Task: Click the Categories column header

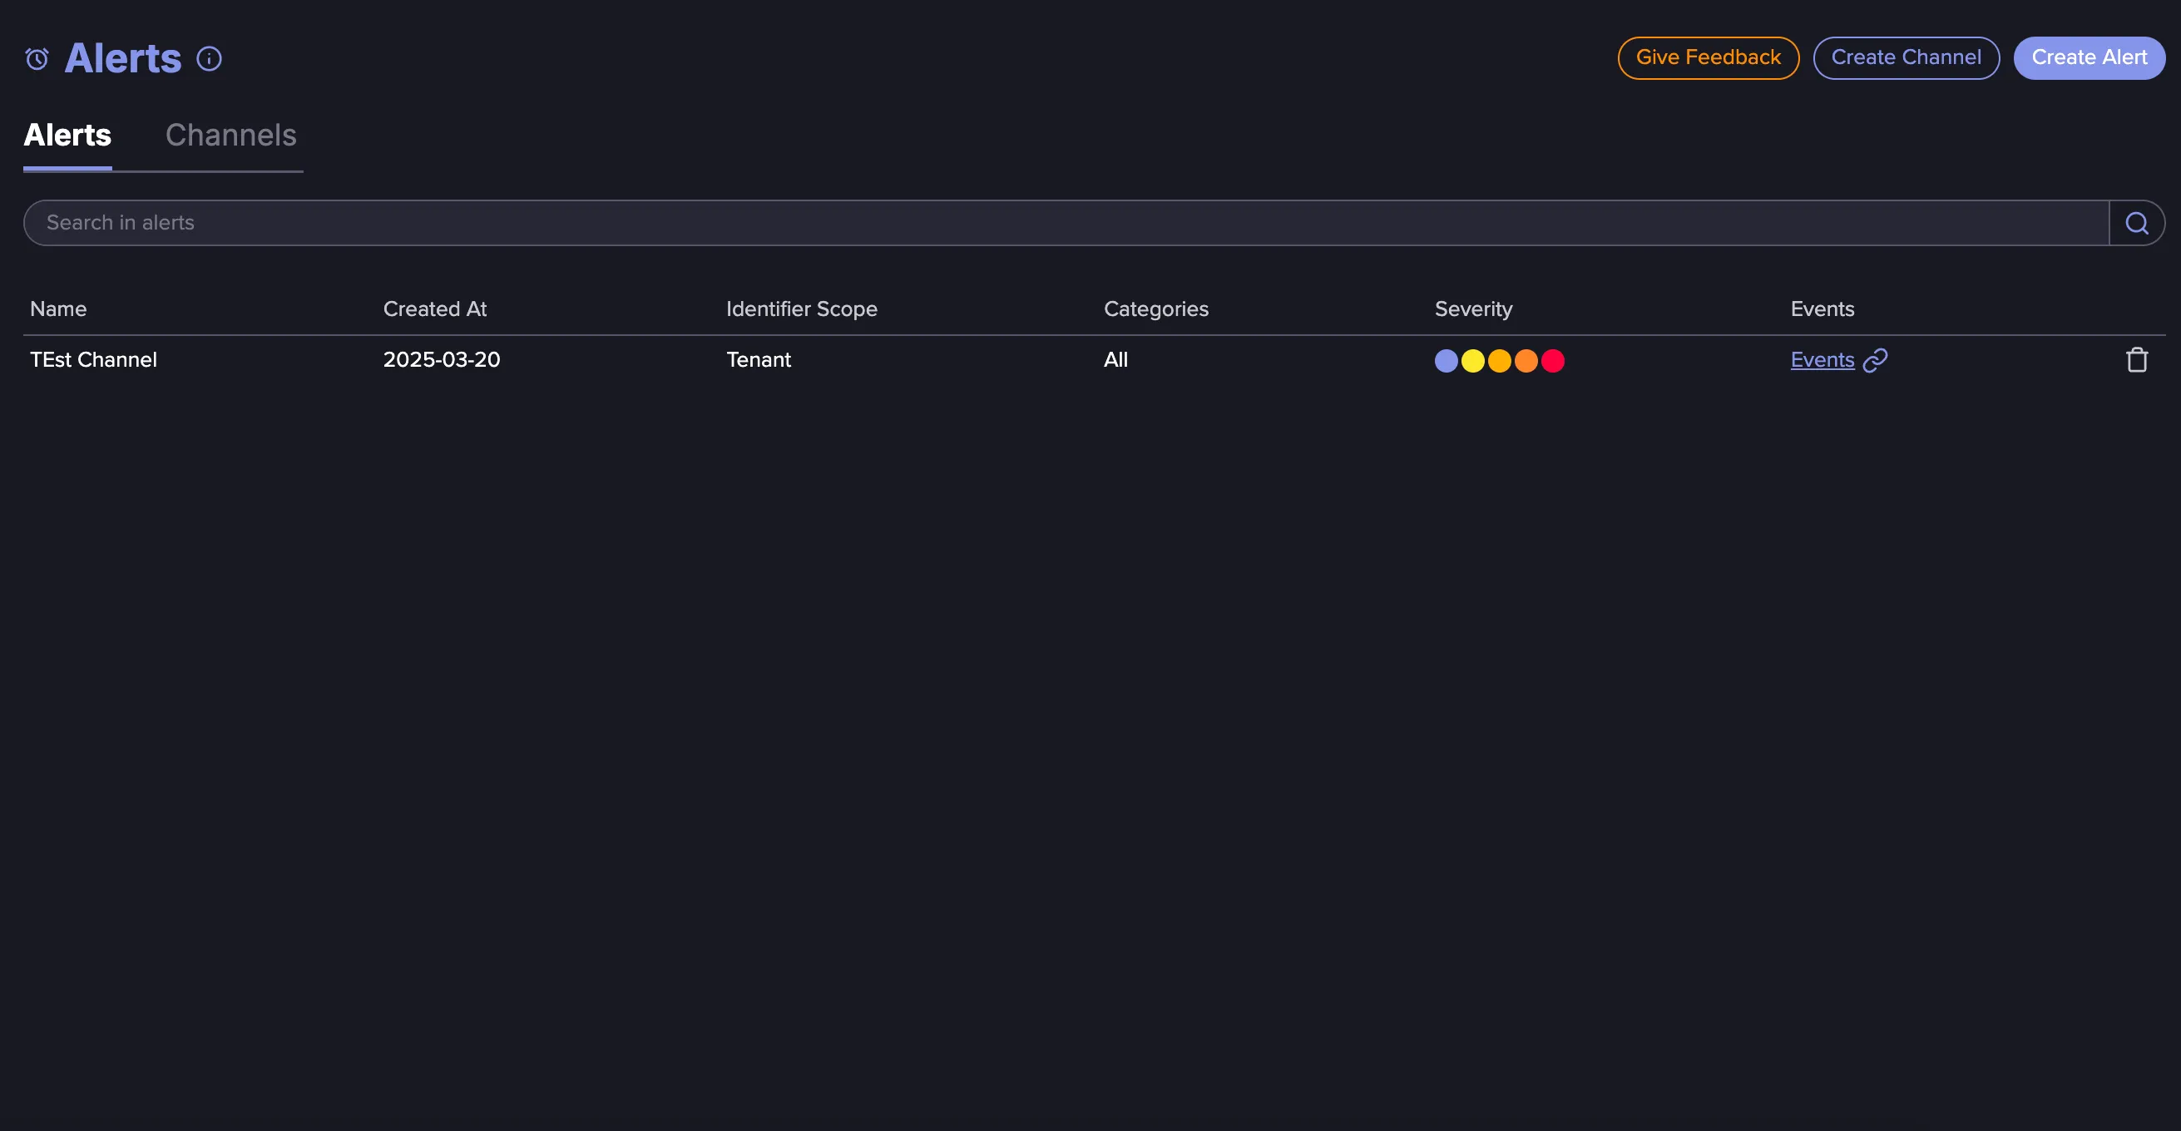Action: tap(1155, 309)
